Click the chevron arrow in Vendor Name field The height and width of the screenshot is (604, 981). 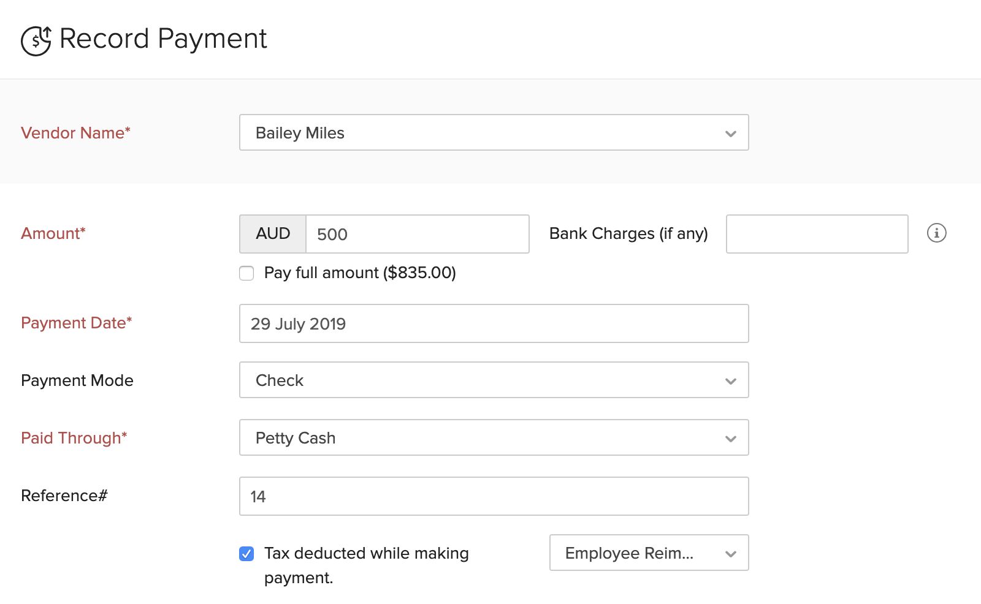730,134
